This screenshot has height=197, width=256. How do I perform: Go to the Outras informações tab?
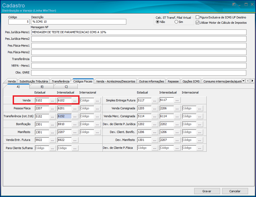click(x=151, y=81)
